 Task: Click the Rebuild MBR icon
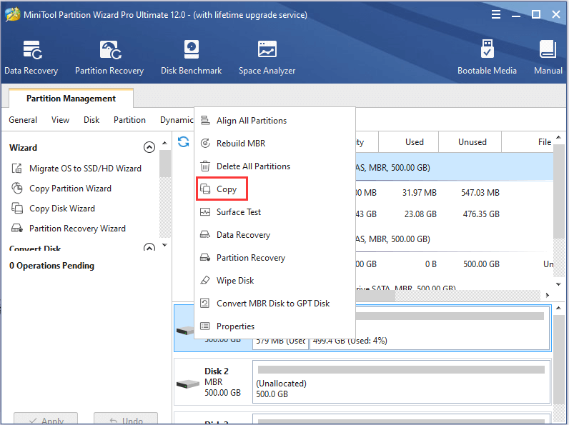(205, 144)
